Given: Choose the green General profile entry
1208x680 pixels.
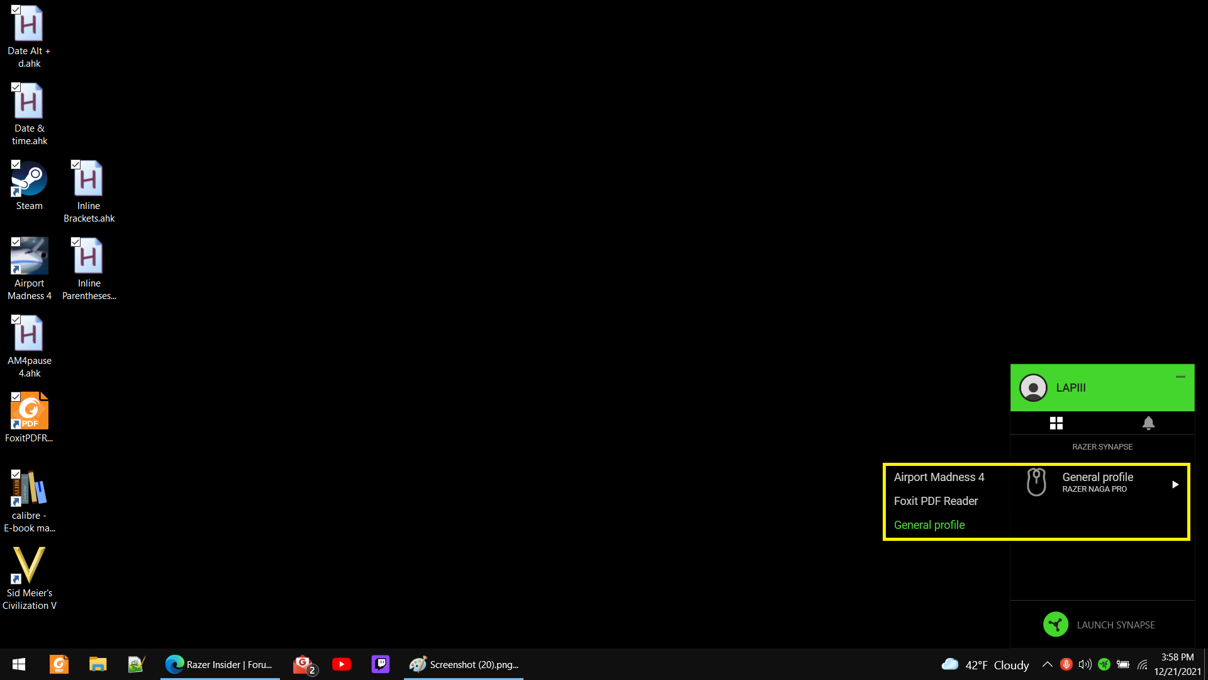Looking at the screenshot, I should tap(929, 525).
